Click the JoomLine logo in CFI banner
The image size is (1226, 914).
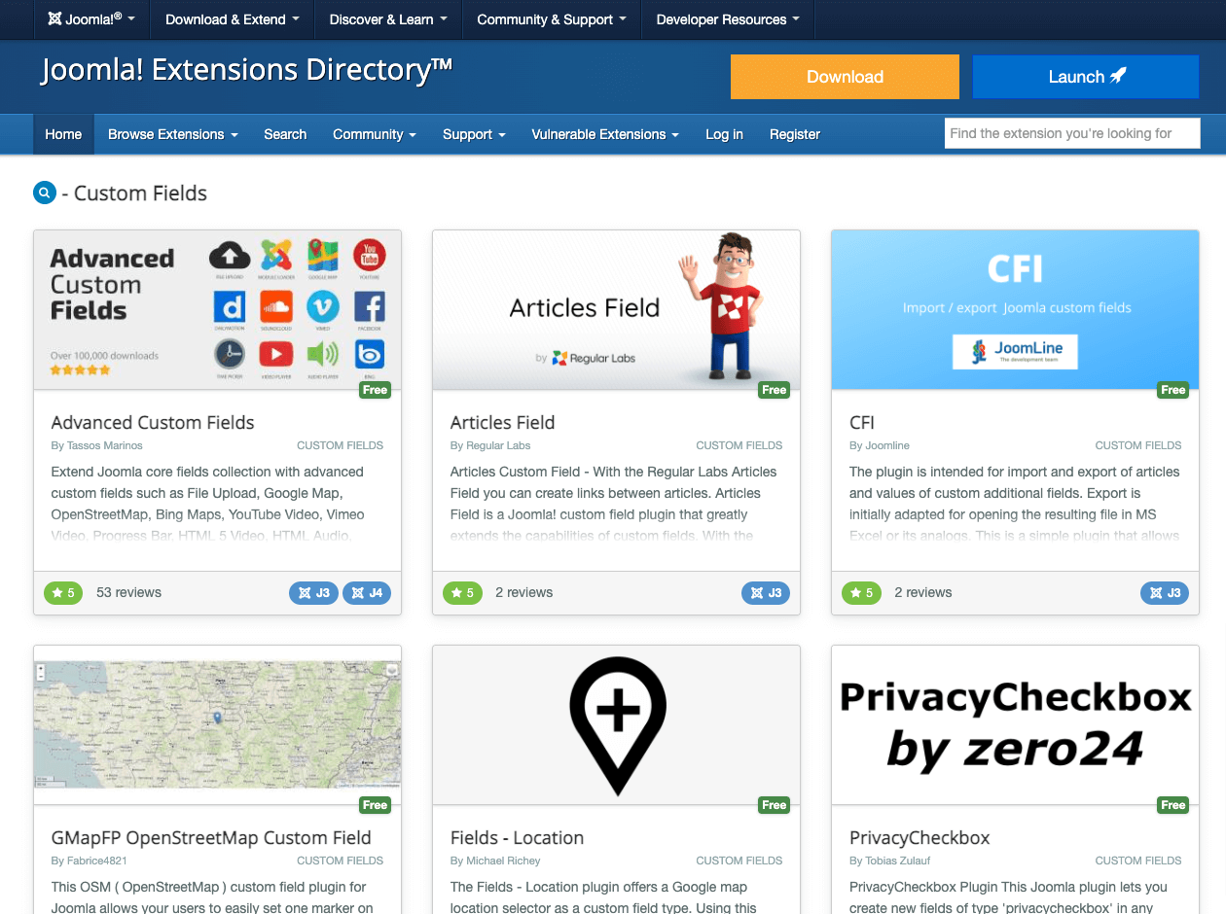coord(1015,351)
